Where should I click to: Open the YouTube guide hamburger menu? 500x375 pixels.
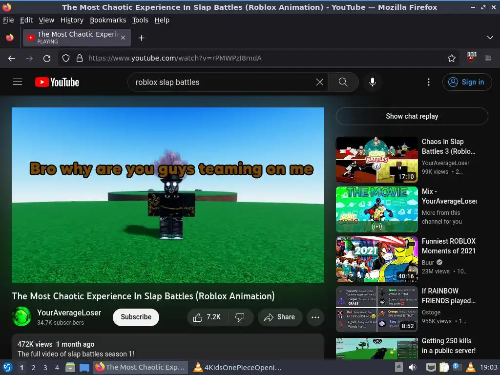pos(18,82)
